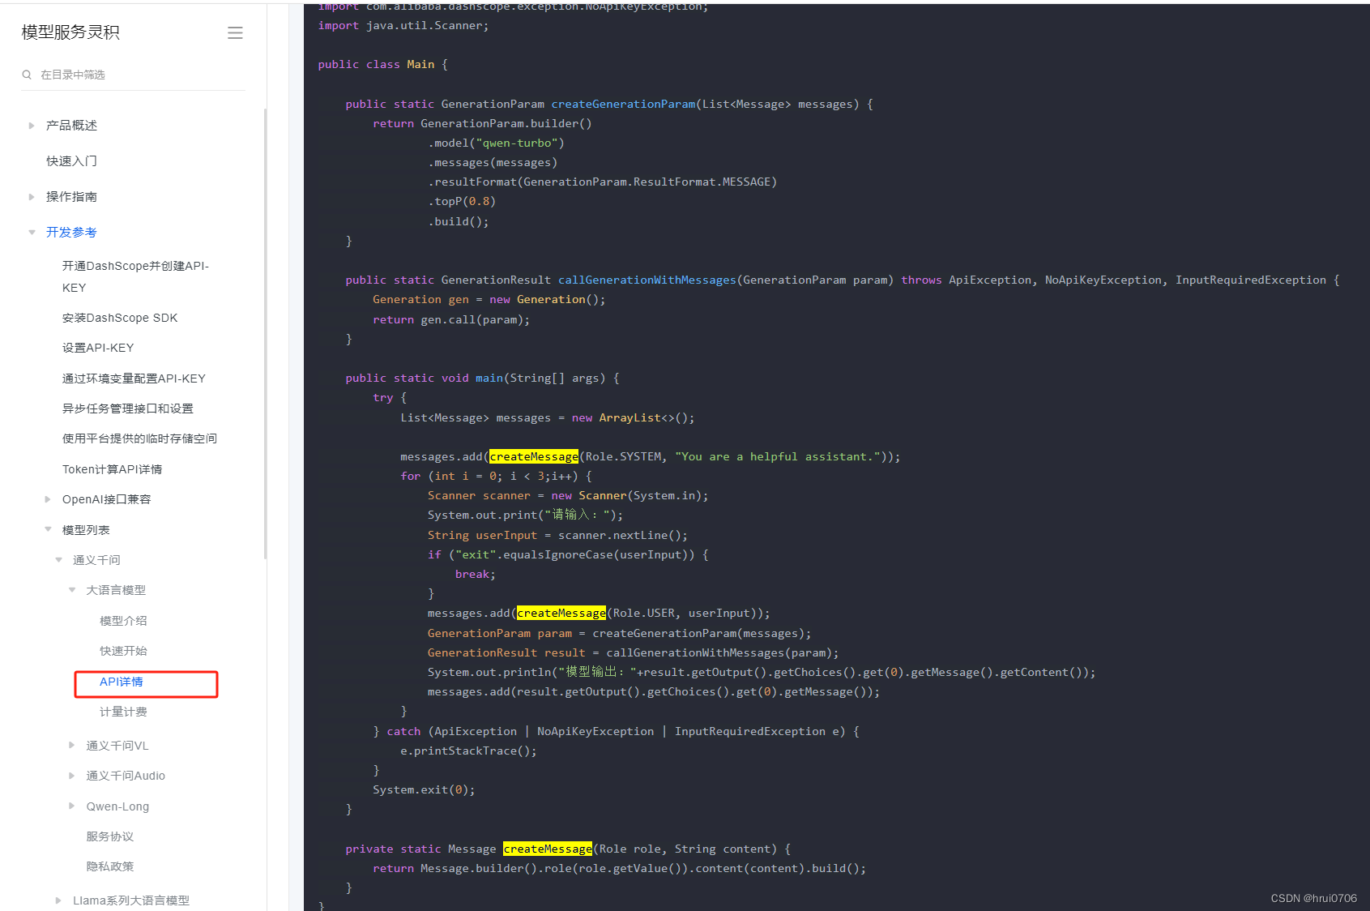Expand the 操作指南 section arrow

[32, 197]
